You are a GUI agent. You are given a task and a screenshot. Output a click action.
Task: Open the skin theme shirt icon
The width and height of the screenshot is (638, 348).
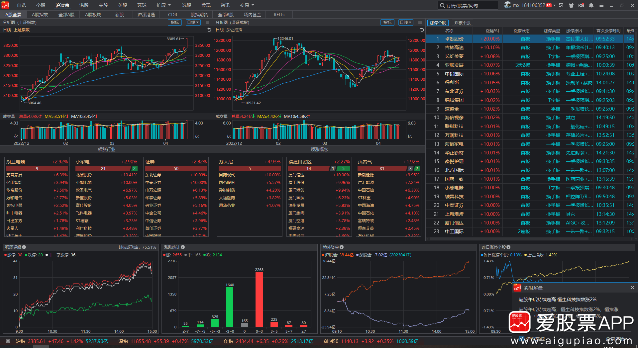point(571,5)
